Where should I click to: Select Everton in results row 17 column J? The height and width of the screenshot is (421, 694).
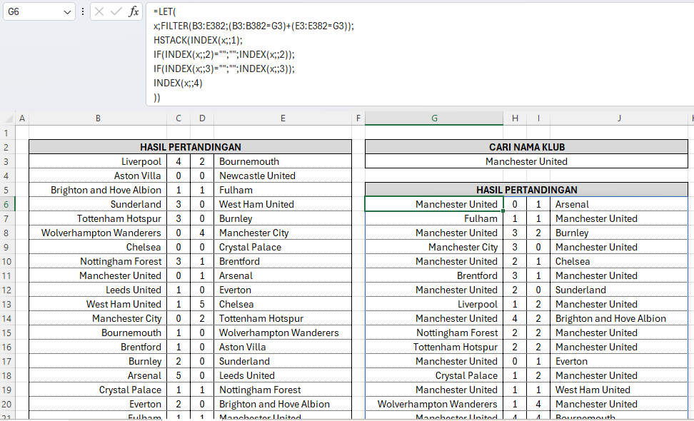pyautogui.click(x=619, y=361)
